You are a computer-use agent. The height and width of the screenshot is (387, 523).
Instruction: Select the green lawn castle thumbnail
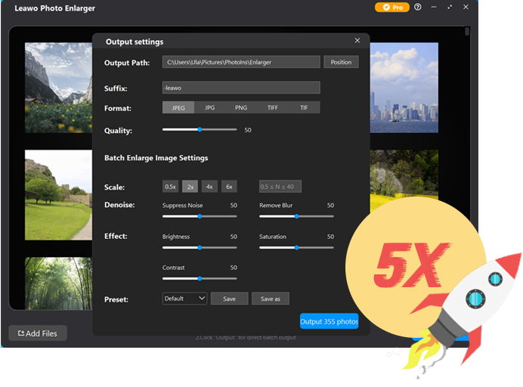[x=58, y=195]
